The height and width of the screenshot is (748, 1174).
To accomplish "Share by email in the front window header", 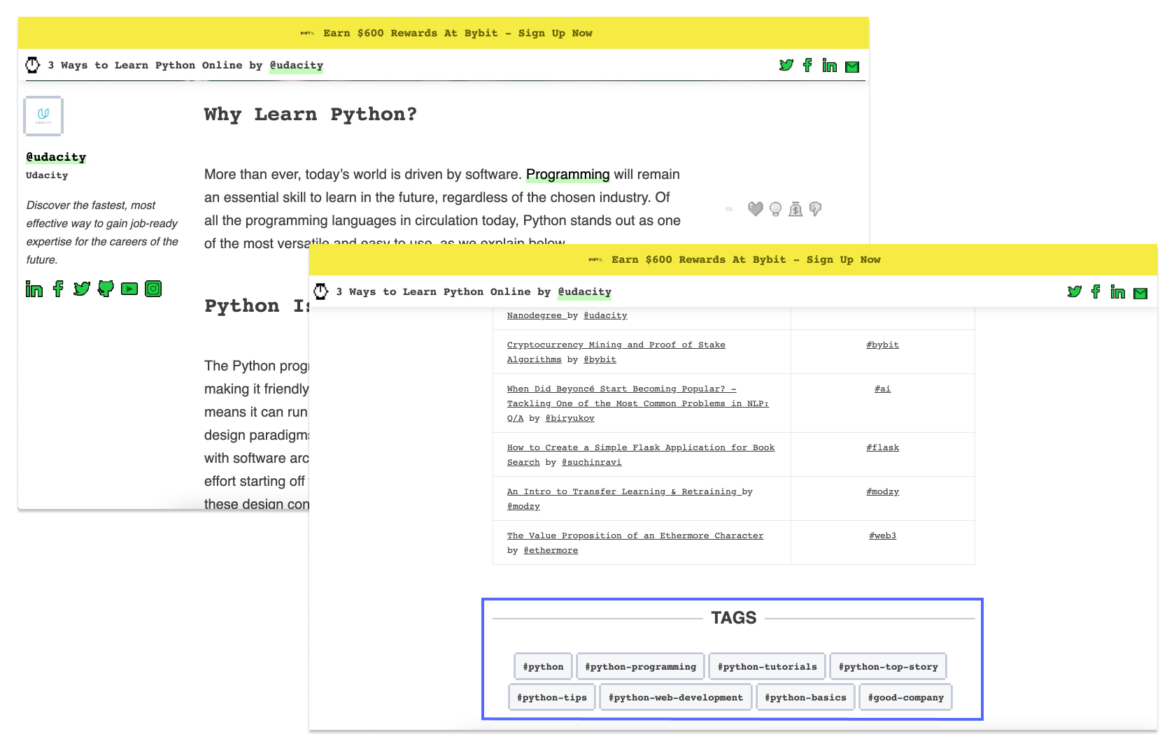I will click(1140, 294).
